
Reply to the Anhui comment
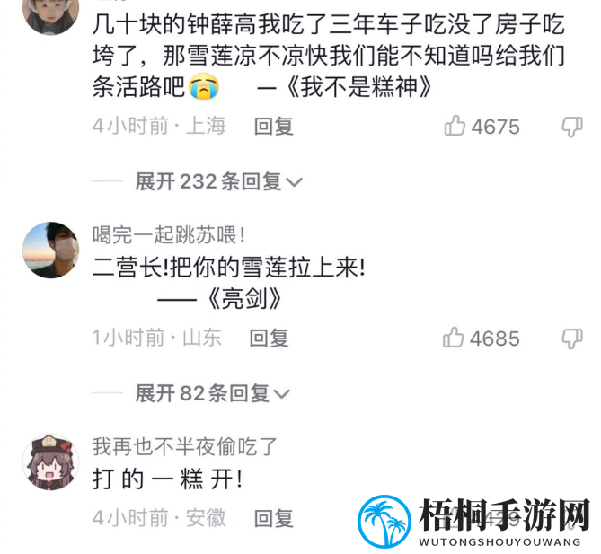coord(274,518)
